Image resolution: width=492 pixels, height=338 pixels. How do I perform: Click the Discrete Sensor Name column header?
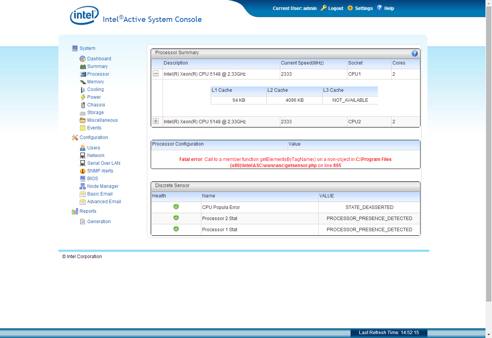coord(260,196)
